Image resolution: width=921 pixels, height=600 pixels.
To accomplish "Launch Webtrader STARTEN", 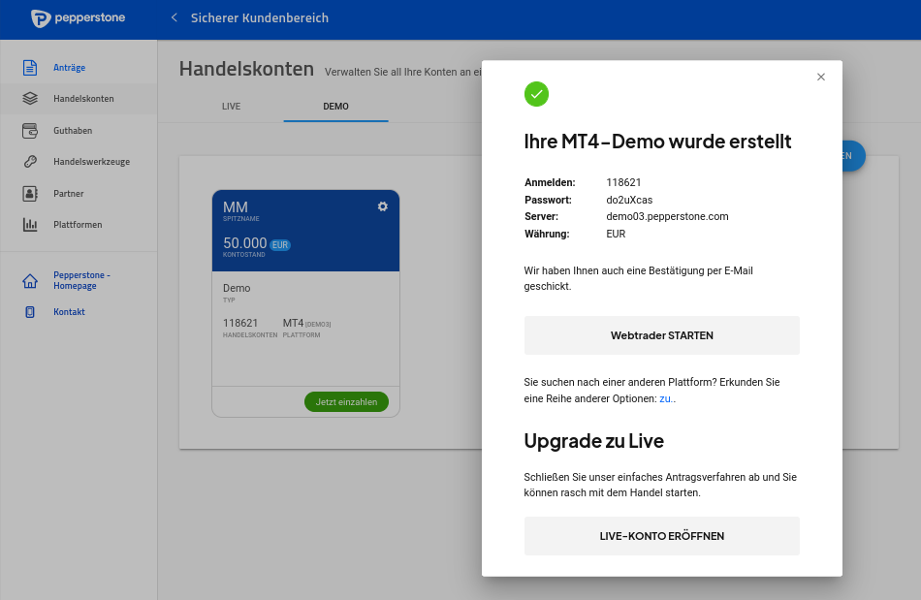I will point(661,334).
